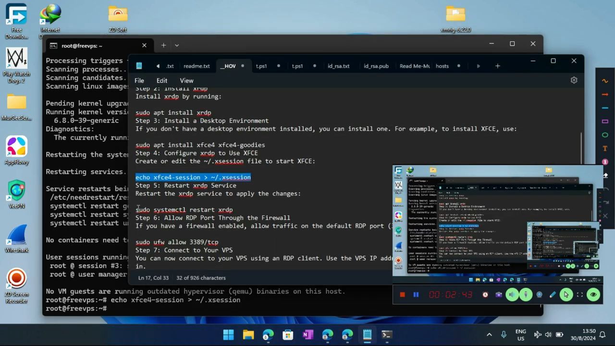Open the VeePN desktop icon
Screen dimensions: 615x346
click(16, 195)
